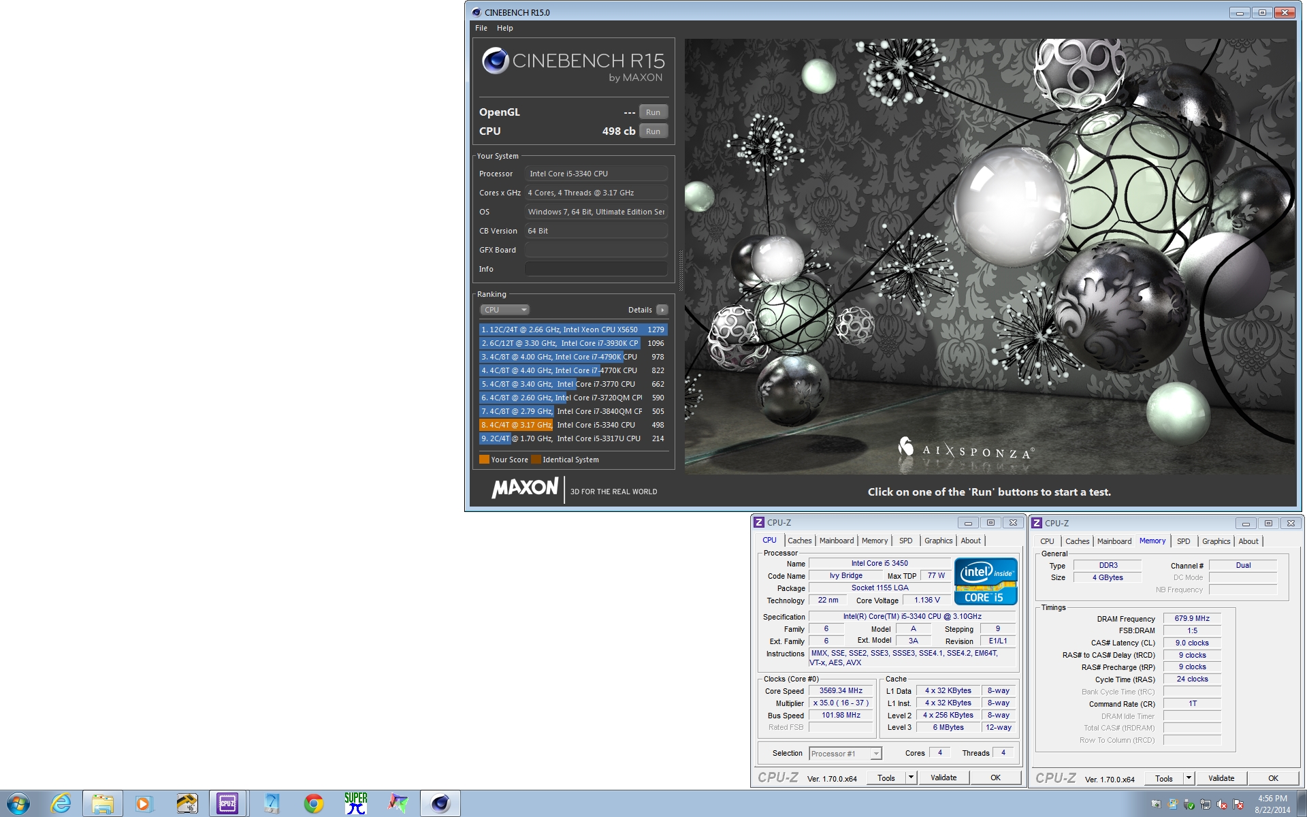Open the Memory tab in the CPU-Z CPU window

coord(875,541)
